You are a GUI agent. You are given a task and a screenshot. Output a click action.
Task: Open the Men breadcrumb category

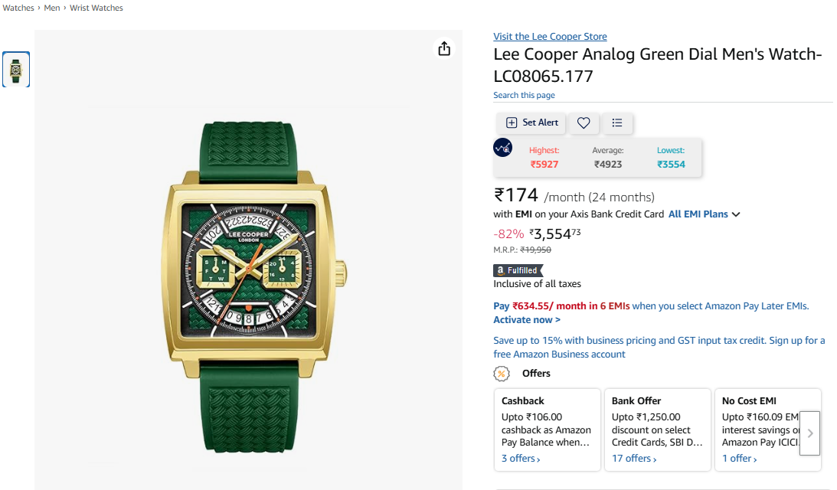(x=52, y=8)
